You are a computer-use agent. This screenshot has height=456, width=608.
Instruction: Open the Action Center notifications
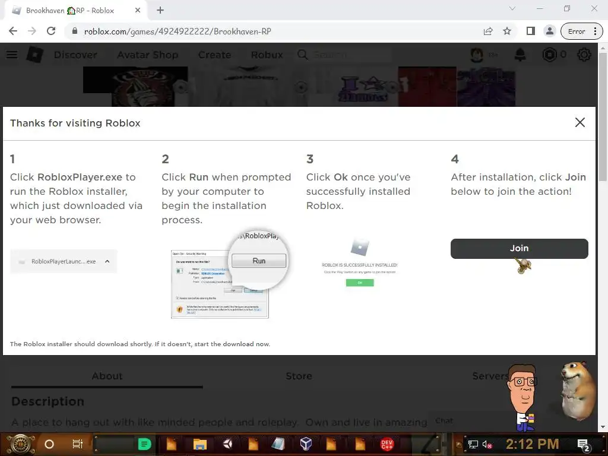(583, 445)
